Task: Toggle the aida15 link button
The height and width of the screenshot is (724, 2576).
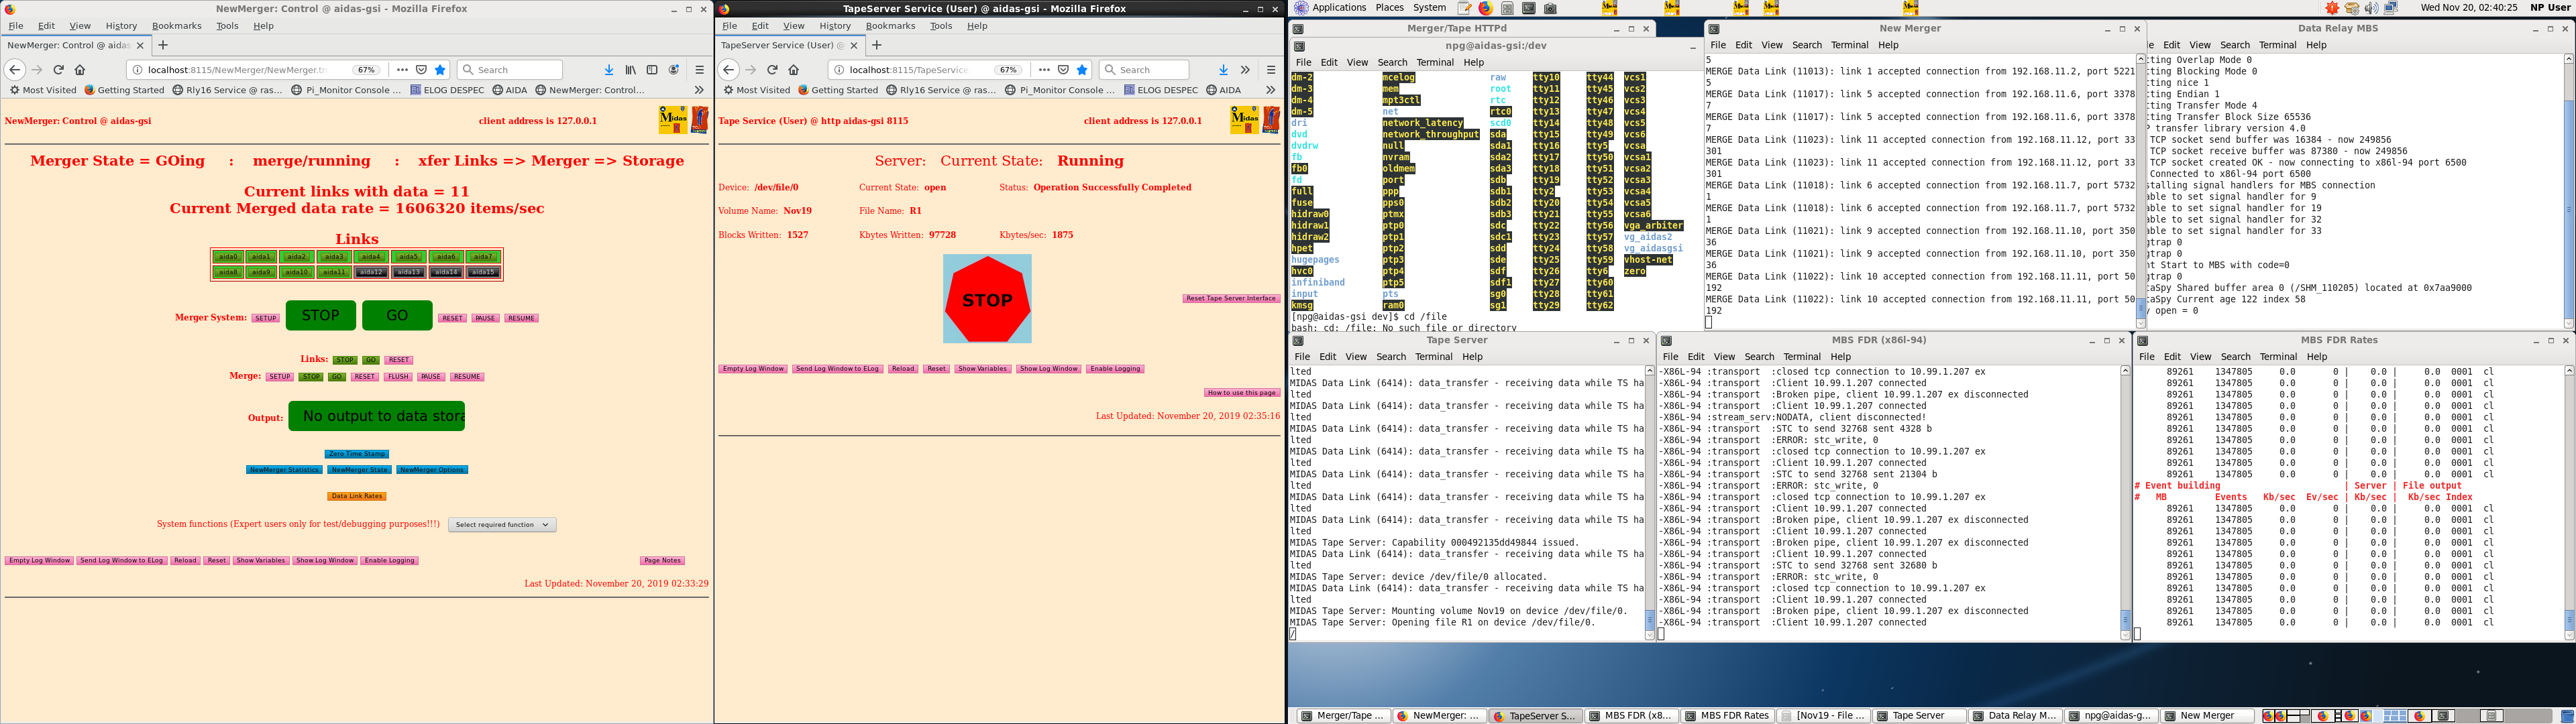Action: tap(483, 272)
